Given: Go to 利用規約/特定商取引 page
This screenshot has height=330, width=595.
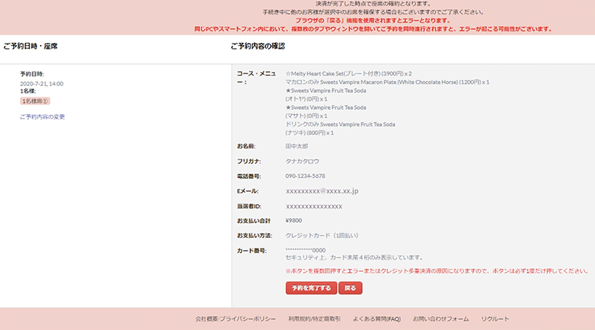Looking at the screenshot, I should click(x=314, y=319).
